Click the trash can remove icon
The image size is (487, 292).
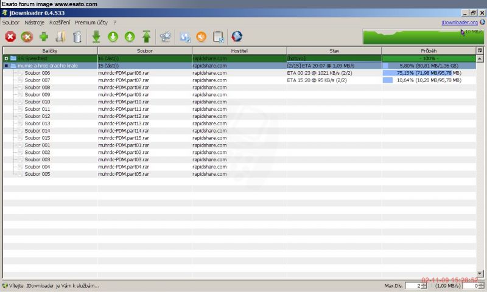77,37
